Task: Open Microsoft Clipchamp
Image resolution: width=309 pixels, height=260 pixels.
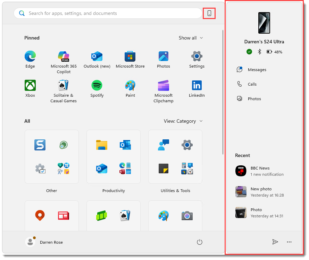Action: (163, 85)
